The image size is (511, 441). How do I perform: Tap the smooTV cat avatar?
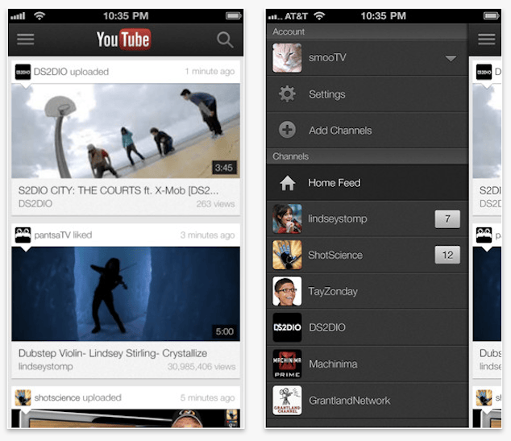(287, 58)
